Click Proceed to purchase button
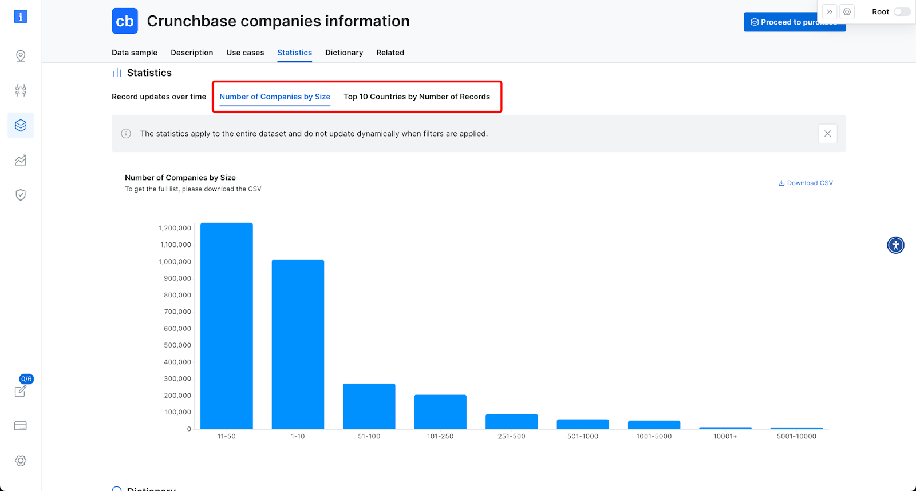The width and height of the screenshot is (916, 491). [795, 22]
